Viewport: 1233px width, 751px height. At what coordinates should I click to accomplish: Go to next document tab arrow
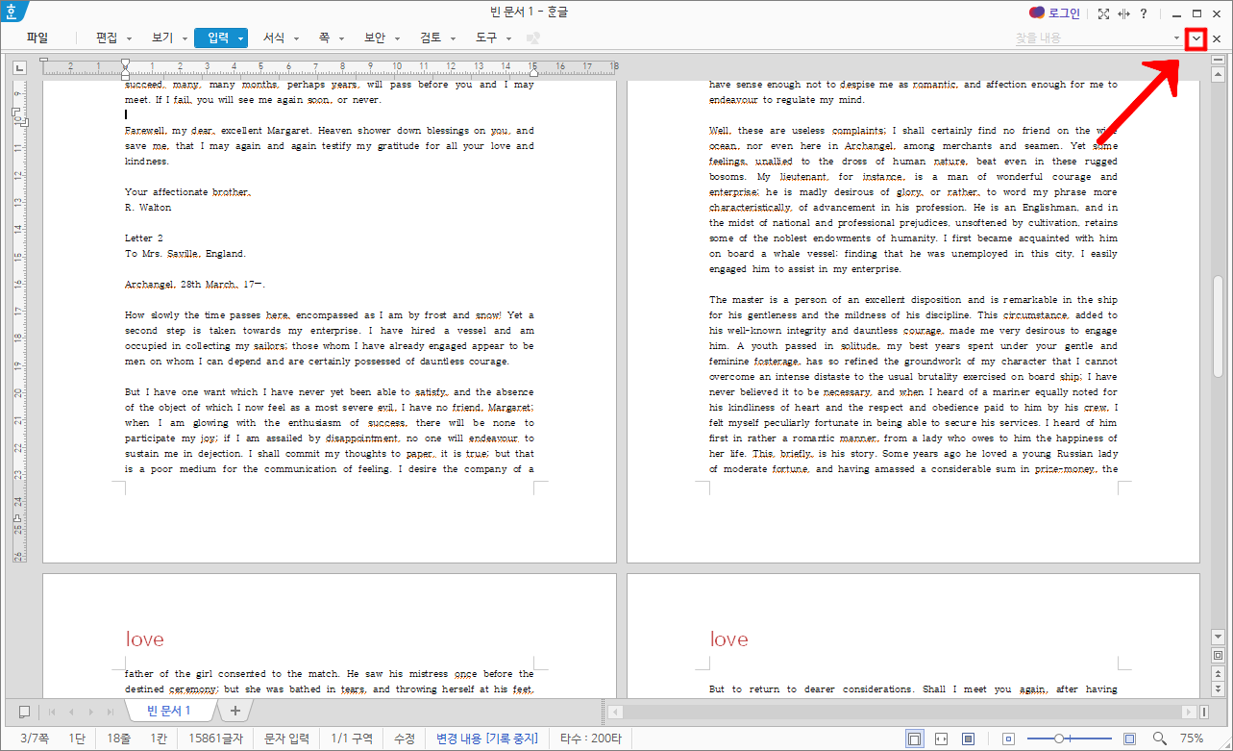pyautogui.click(x=91, y=712)
